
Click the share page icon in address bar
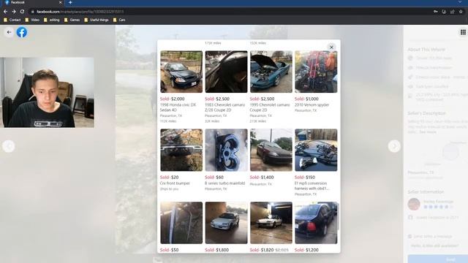pyautogui.click(x=453, y=12)
